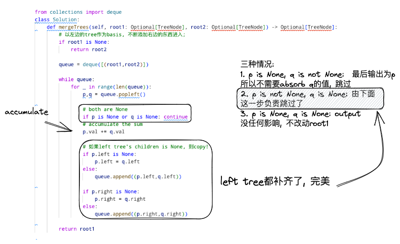Screen dimensions: 400x244
Task: Click the "# both are None" comment
Action: (x=105, y=109)
